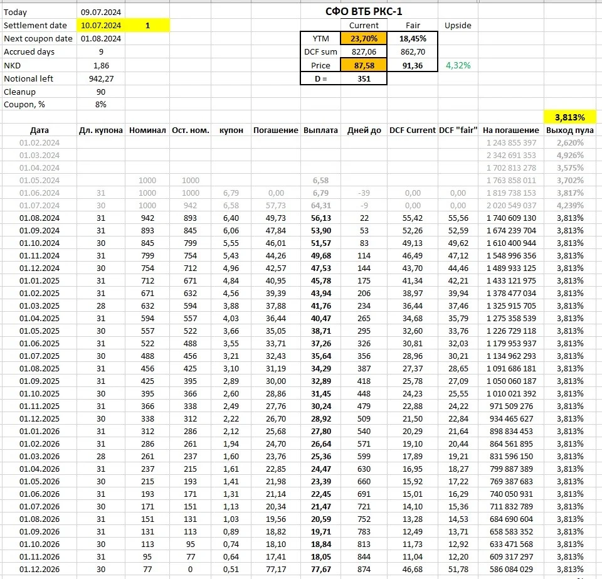Select the Погашение column header
This screenshot has height=579, width=602.
pyautogui.click(x=276, y=130)
